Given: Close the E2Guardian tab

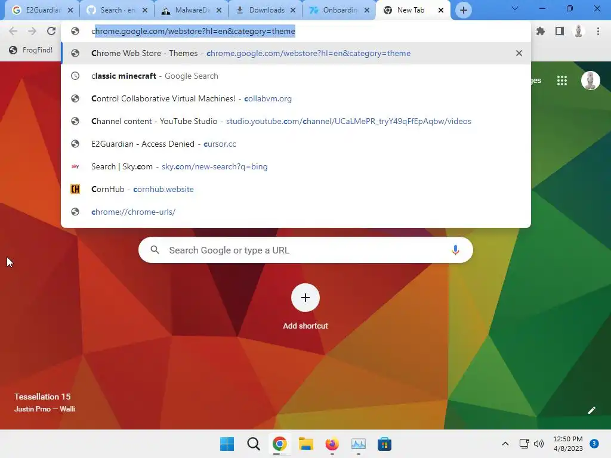Looking at the screenshot, I should tap(70, 10).
